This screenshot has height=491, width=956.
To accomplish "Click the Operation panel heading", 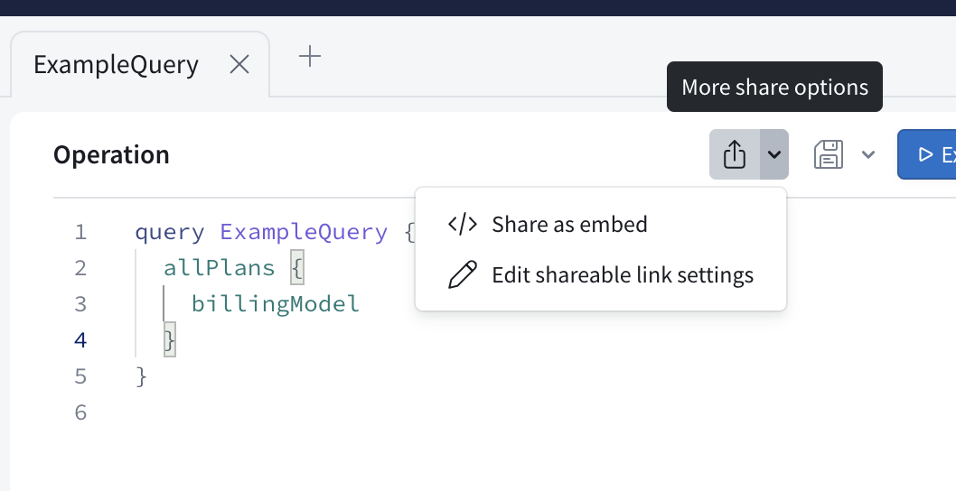I will click(111, 154).
